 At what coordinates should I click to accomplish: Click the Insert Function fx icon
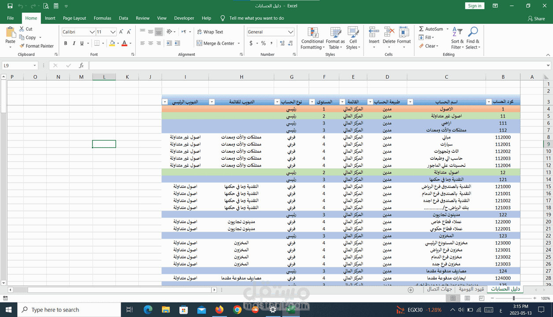(x=82, y=65)
